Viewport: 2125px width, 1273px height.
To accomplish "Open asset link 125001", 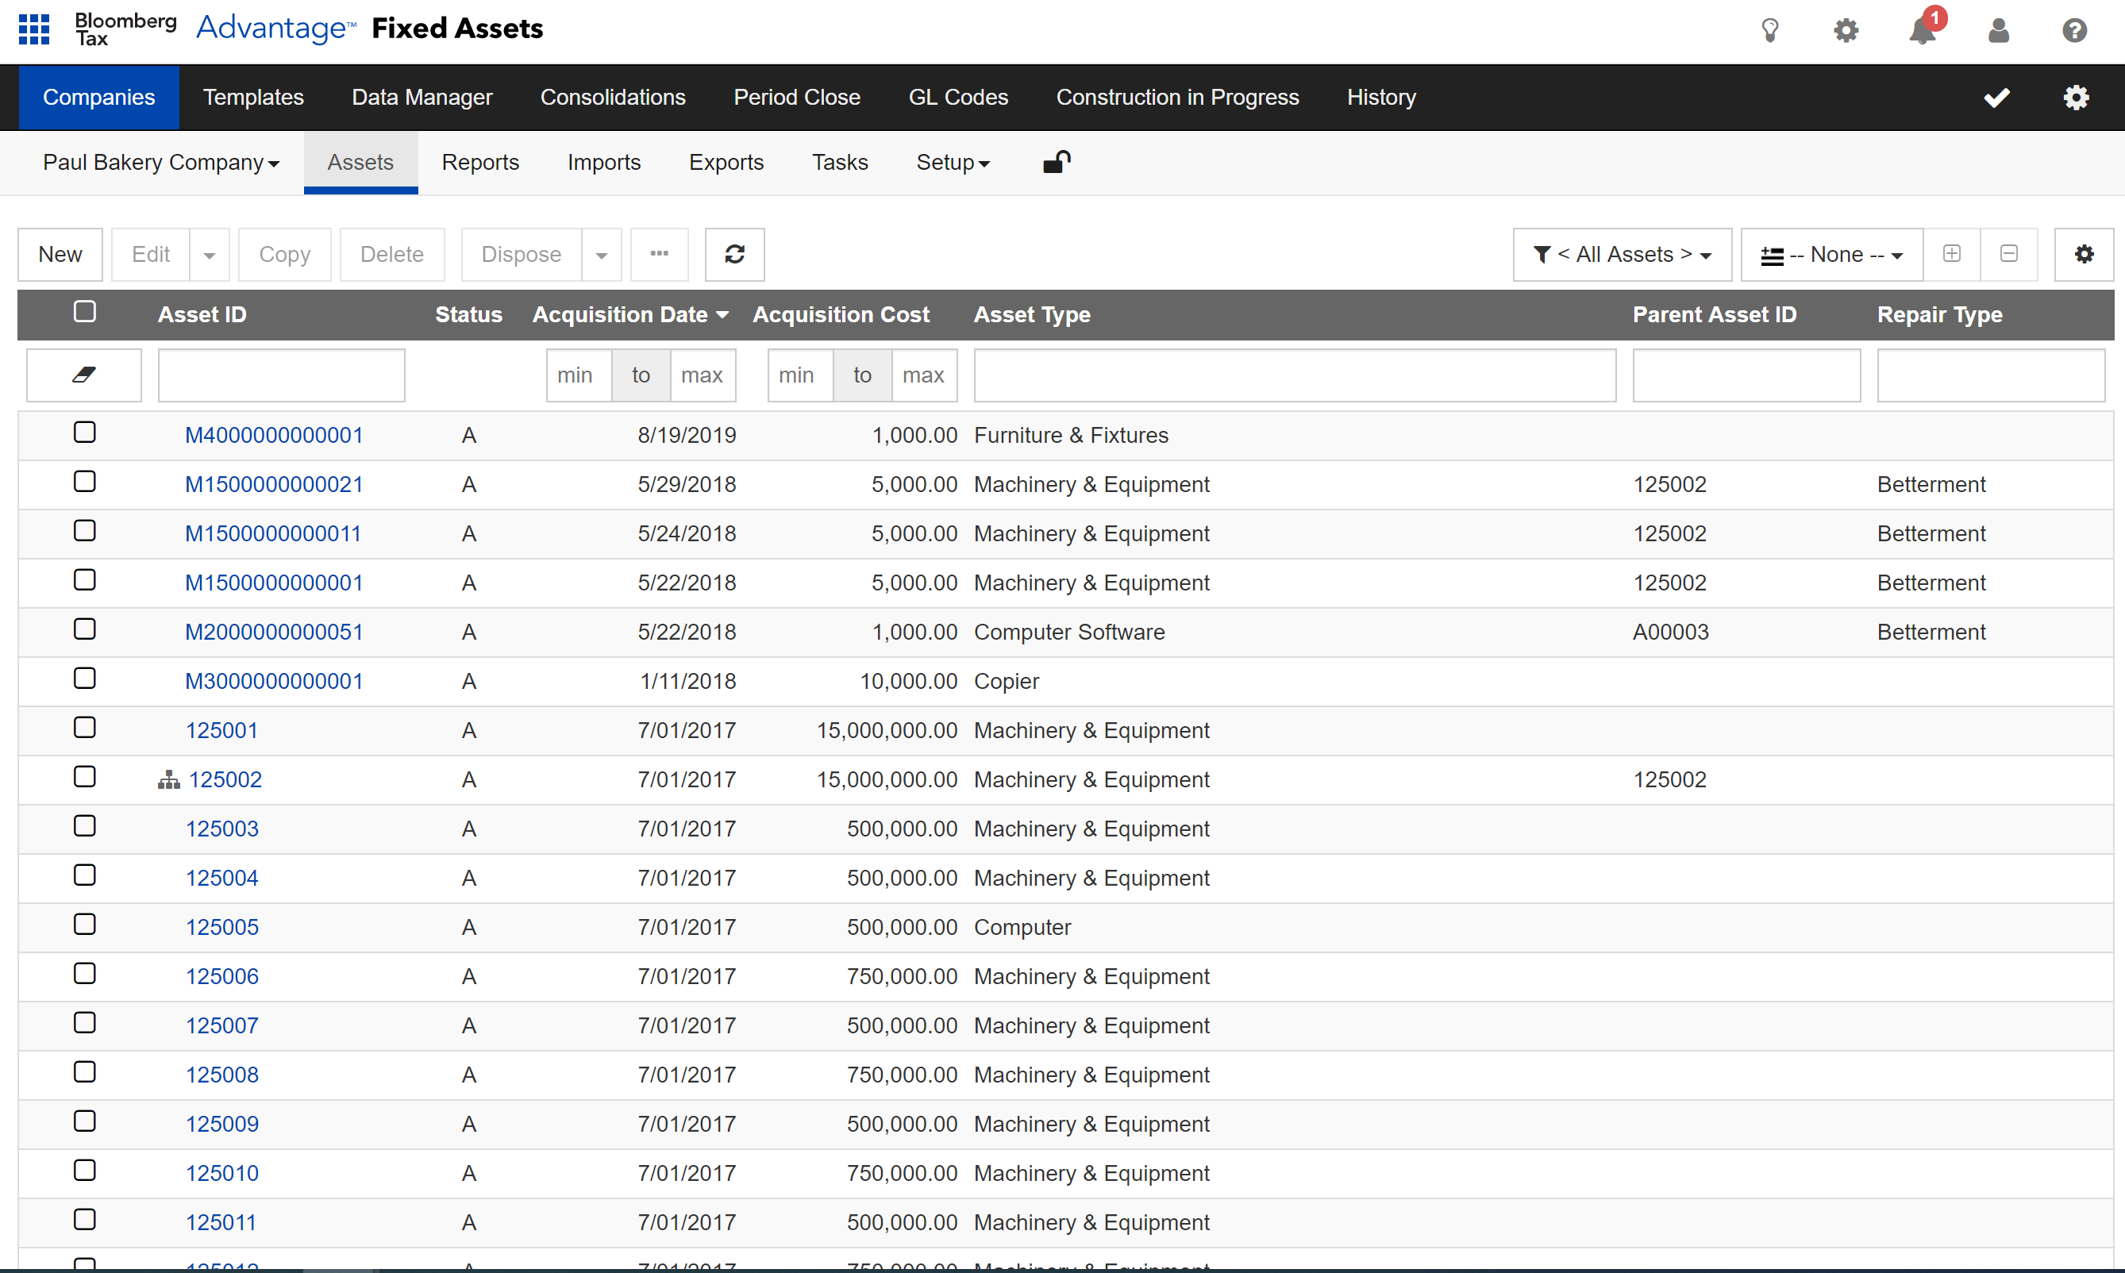I will coord(221,730).
